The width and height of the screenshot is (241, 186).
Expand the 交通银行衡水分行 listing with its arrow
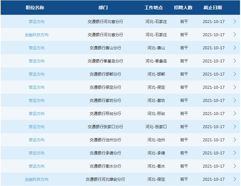[235, 166]
